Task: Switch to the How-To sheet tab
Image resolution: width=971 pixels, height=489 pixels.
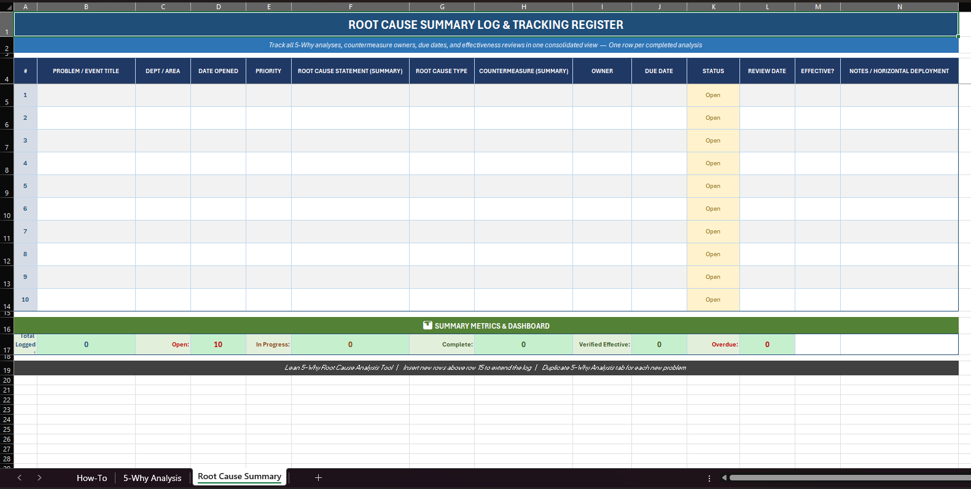Action: click(x=92, y=478)
